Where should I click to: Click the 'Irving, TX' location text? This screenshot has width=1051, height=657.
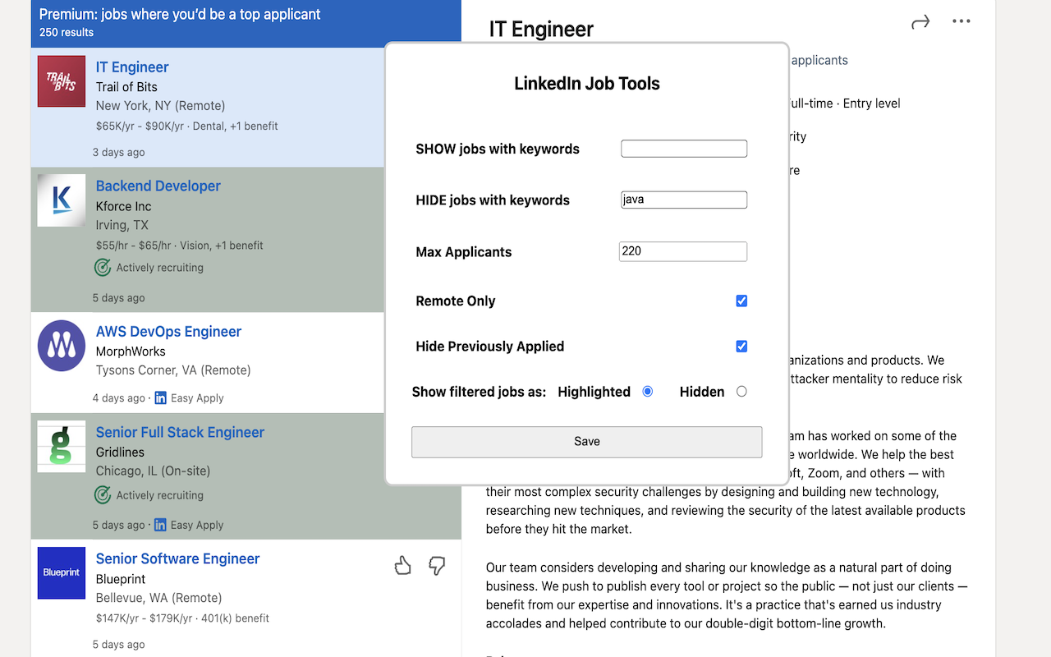[122, 225]
